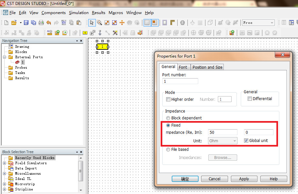This screenshot has height=194, width=298.
Task: Switch to the Font tab
Action: click(x=183, y=67)
